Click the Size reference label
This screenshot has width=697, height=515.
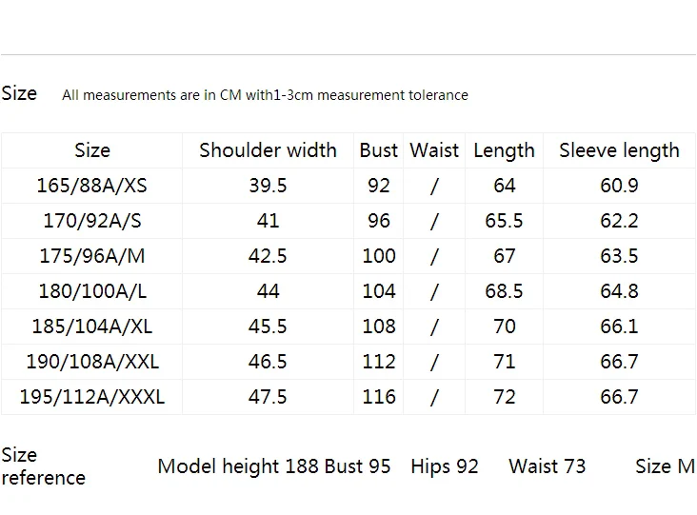[44, 466]
